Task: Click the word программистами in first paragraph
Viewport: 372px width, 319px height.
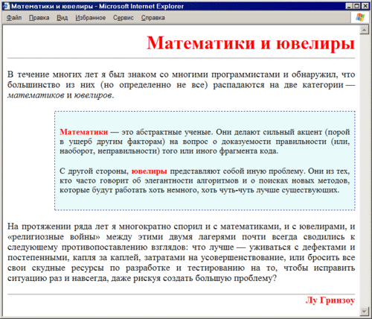Action: pyautogui.click(x=246, y=75)
